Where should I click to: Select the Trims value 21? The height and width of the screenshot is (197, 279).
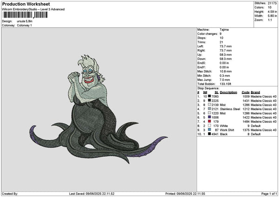tap(221, 42)
